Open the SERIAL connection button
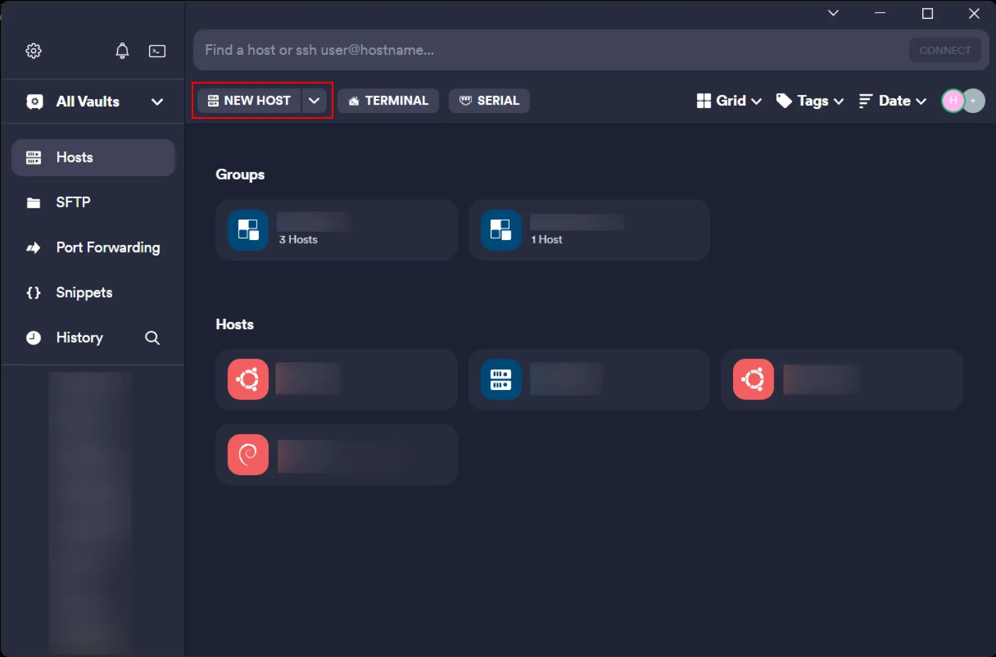This screenshot has height=657, width=996. pos(489,101)
